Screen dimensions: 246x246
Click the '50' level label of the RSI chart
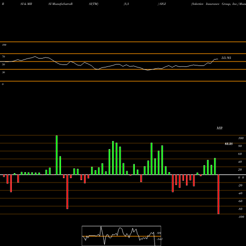(3, 64)
